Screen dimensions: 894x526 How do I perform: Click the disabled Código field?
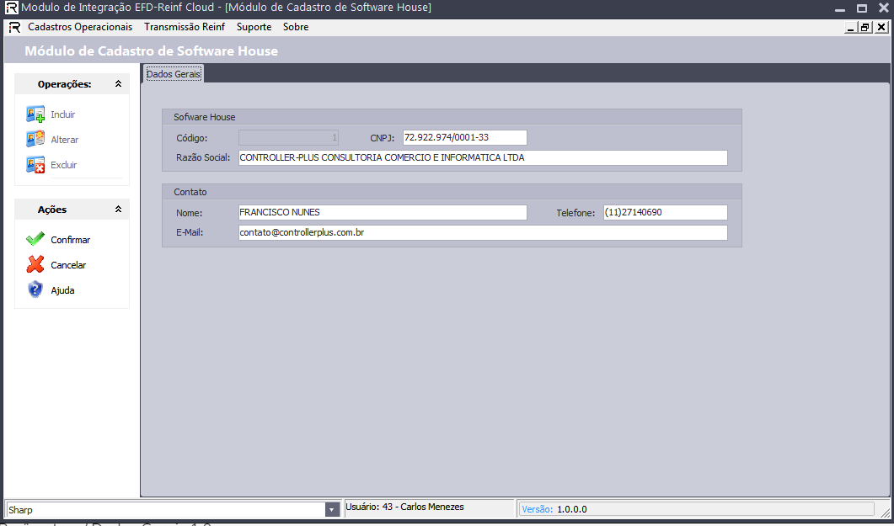pyautogui.click(x=288, y=138)
